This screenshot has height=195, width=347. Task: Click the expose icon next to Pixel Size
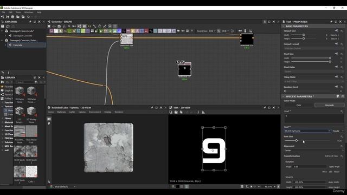(x=336, y=54)
